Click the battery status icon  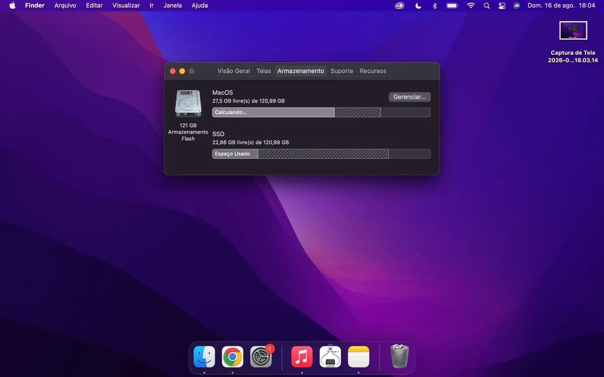tap(452, 6)
